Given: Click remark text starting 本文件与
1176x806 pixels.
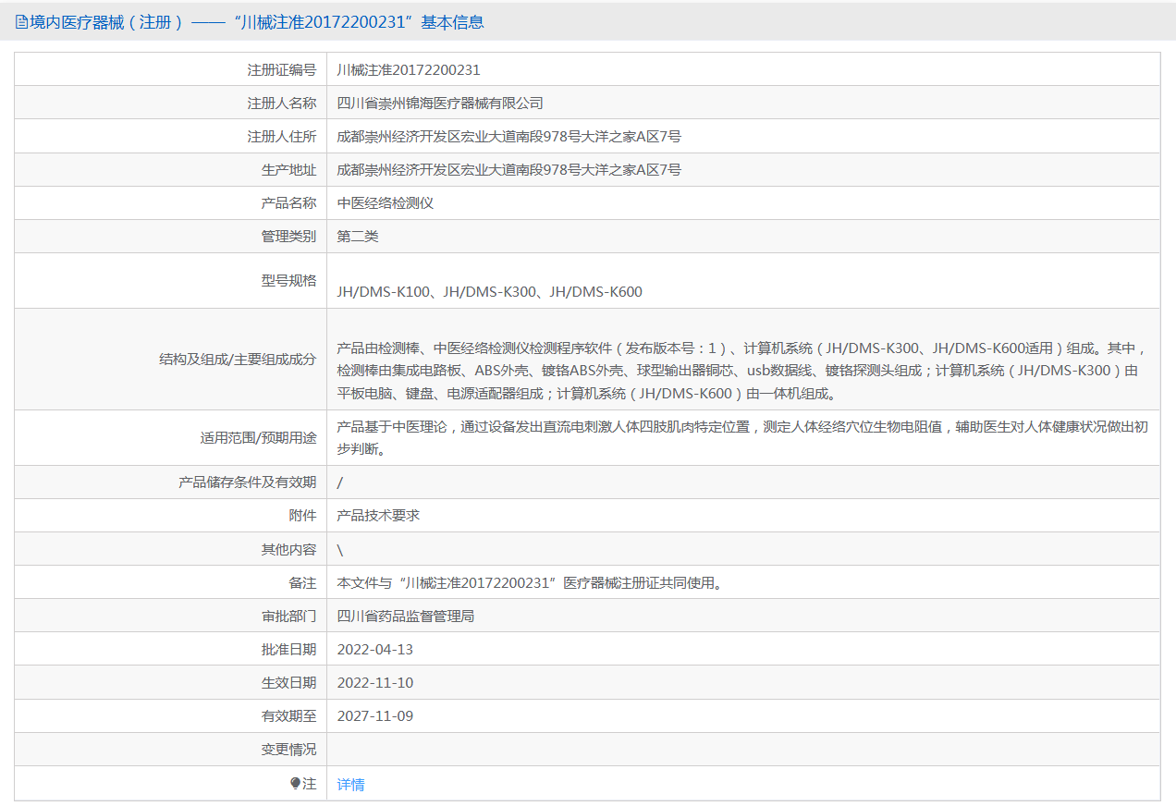Looking at the screenshot, I should click(x=529, y=582).
